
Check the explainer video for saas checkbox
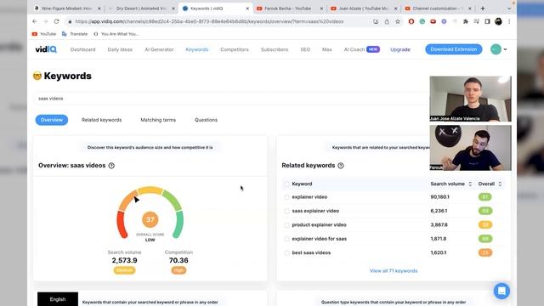click(286, 239)
